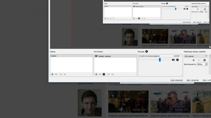
Task: Open transition properties with the gear icon
Action: [204, 60]
